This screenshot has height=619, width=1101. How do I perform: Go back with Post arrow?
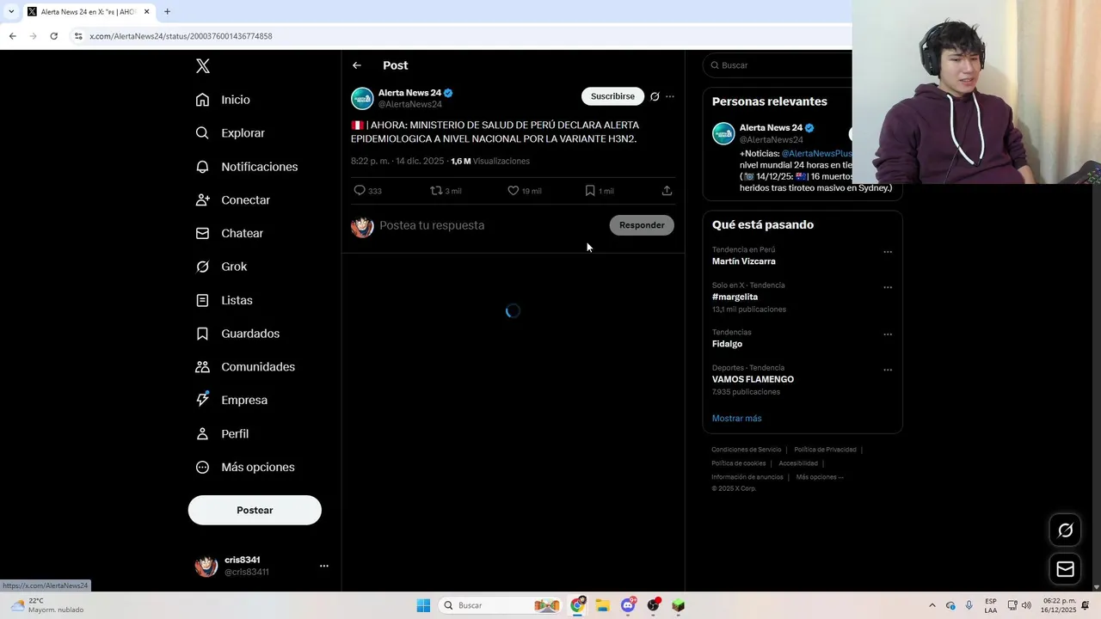pos(357,65)
